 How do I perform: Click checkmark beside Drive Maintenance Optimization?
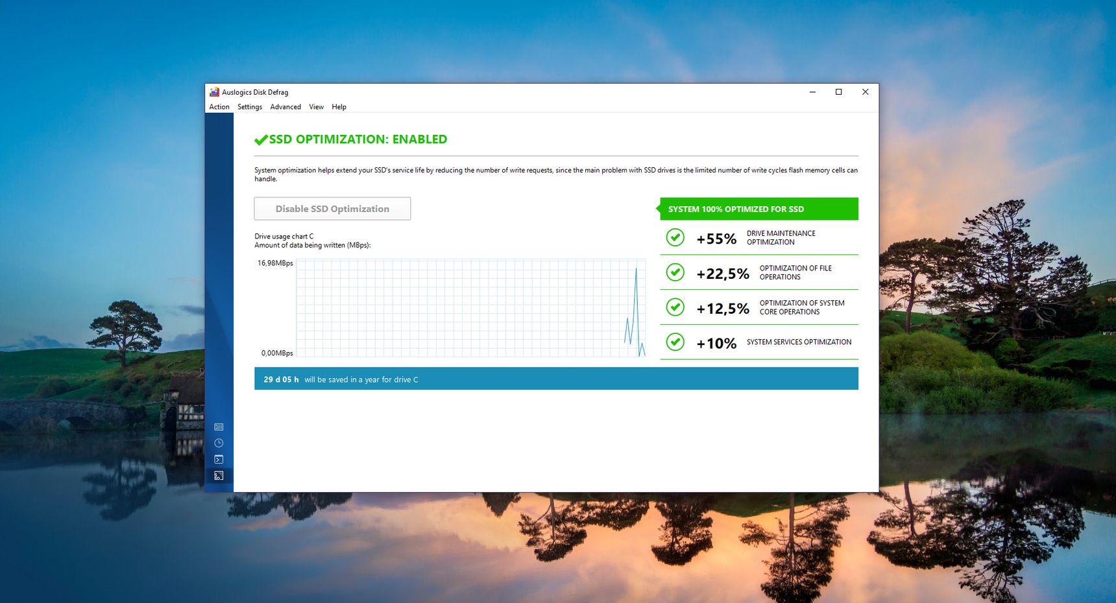(675, 237)
